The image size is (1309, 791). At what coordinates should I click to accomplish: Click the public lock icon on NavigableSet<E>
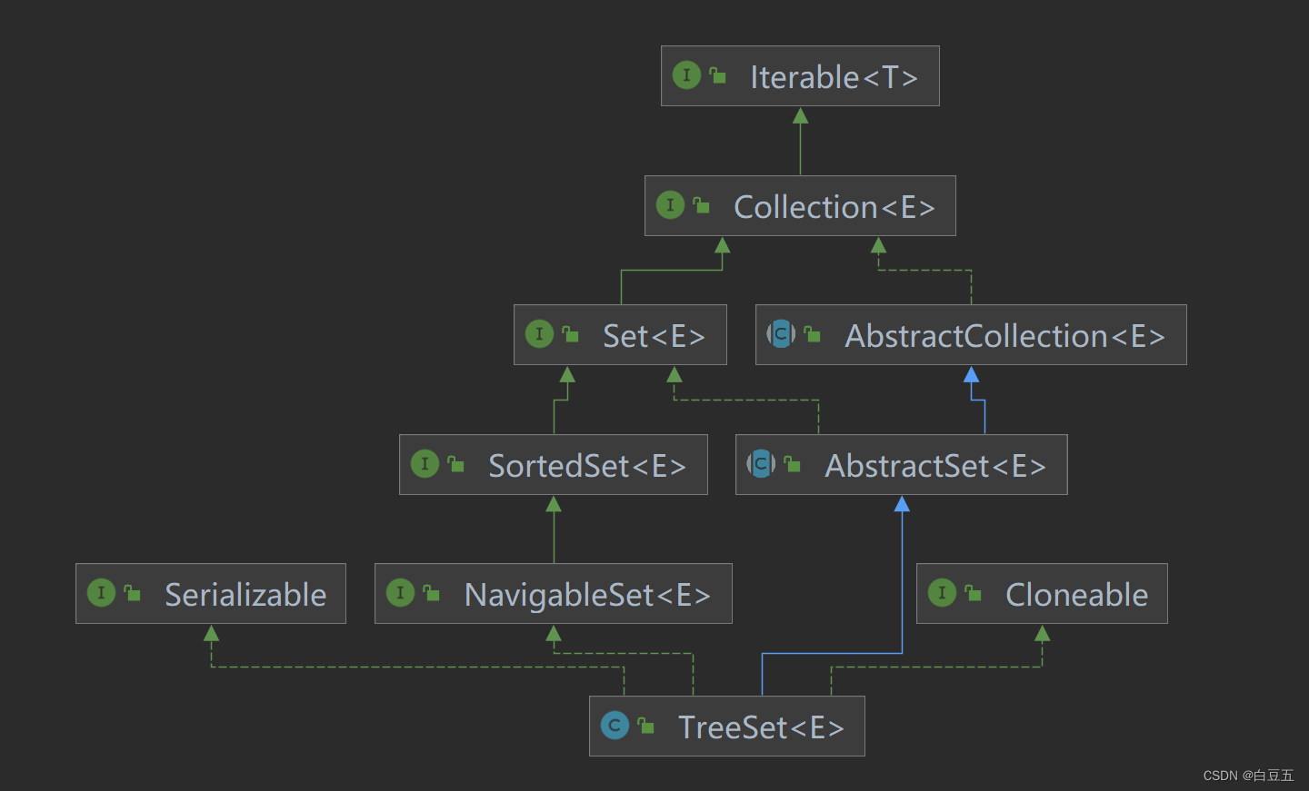(x=431, y=593)
